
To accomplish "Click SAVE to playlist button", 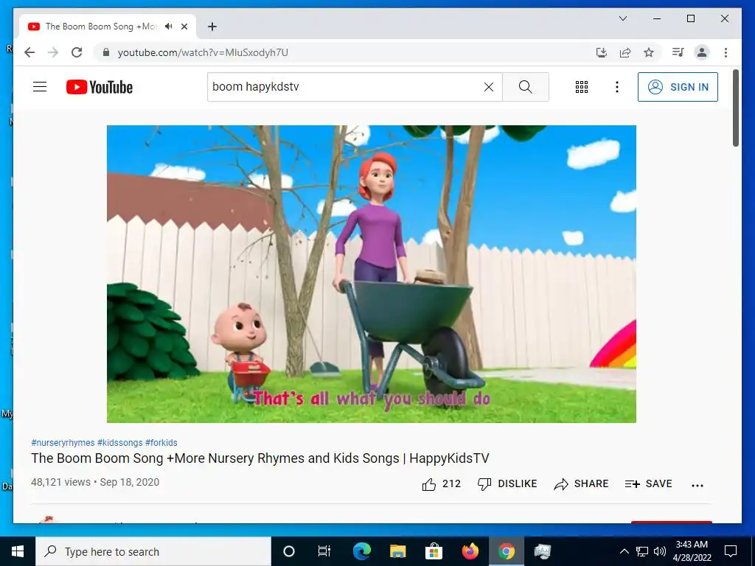I will point(648,483).
